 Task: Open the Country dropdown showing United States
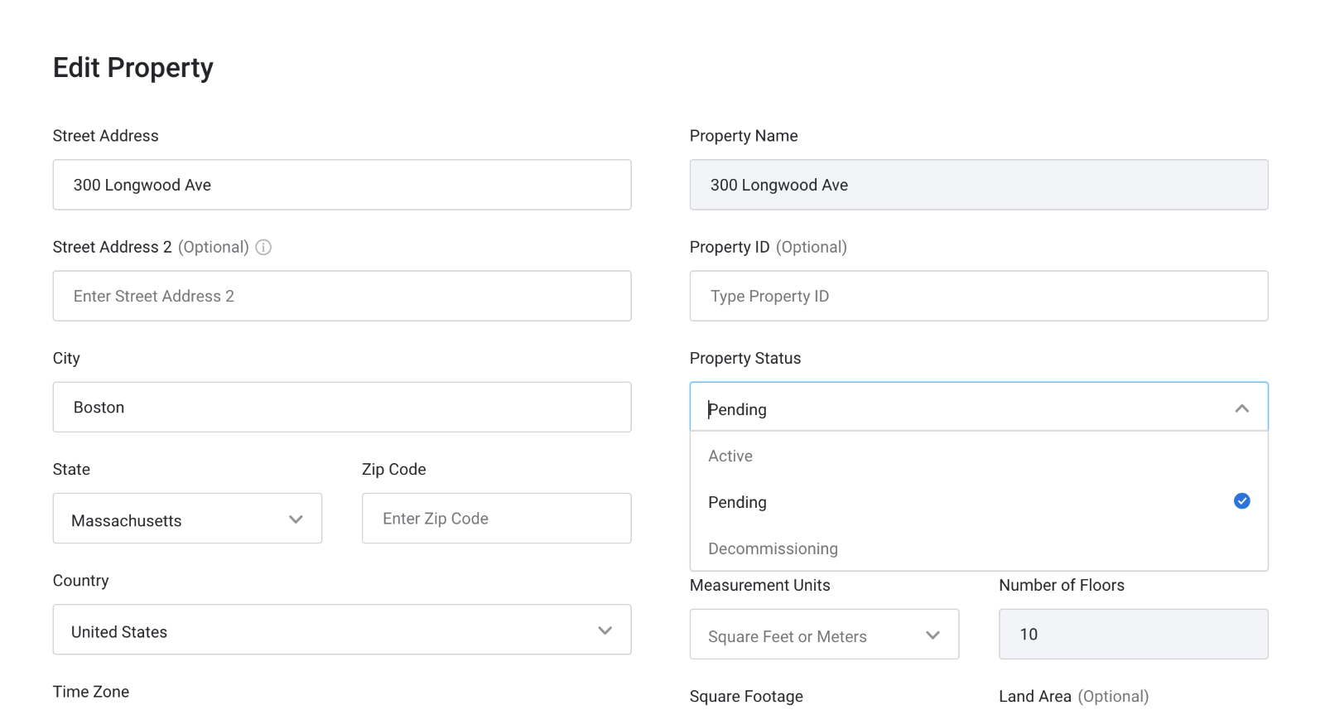[x=341, y=630]
